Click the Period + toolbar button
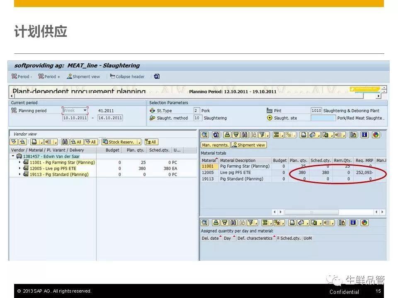This screenshot has height=298, width=398. (49, 77)
